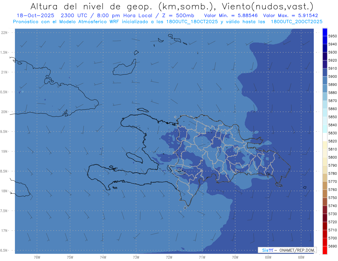This screenshot has height=261, width=338.
Task: Click the 5690 value on the legend
Action: (332, 246)
